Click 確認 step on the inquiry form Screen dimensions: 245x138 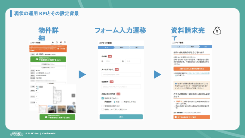coord(121,47)
